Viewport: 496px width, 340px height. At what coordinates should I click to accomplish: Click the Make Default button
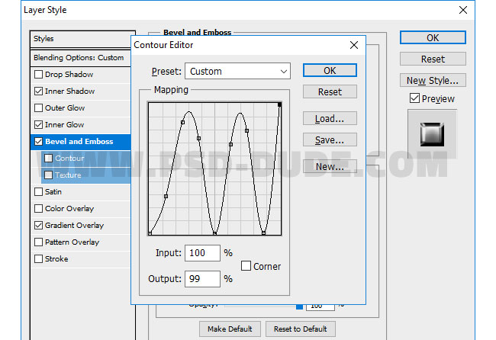tap(230, 329)
